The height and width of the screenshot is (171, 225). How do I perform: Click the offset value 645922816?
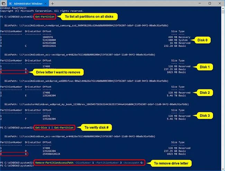click(x=49, y=46)
